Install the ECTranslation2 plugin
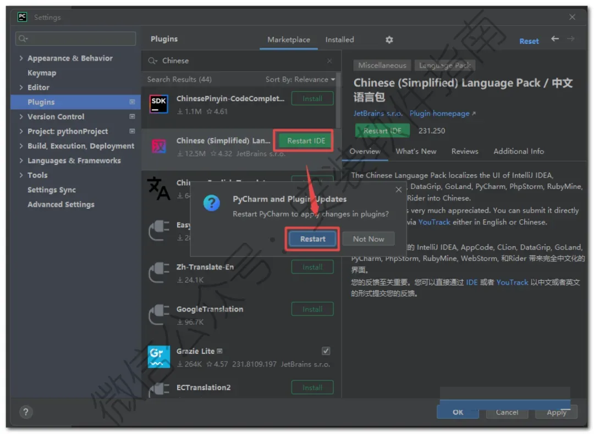Screen dimensions: 594x434 (312, 387)
